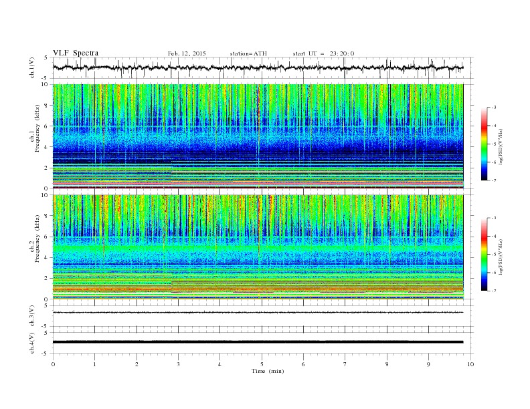Viewport: 530px width, 409px height.
Task: Click the 'station=ATH' label
Action: [x=248, y=53]
